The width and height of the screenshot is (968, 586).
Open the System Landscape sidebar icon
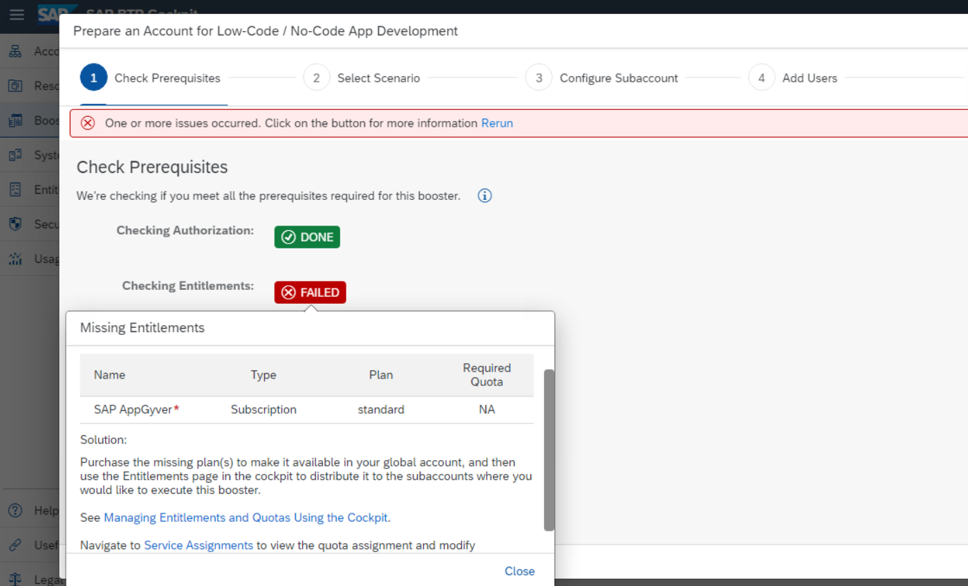click(x=15, y=155)
